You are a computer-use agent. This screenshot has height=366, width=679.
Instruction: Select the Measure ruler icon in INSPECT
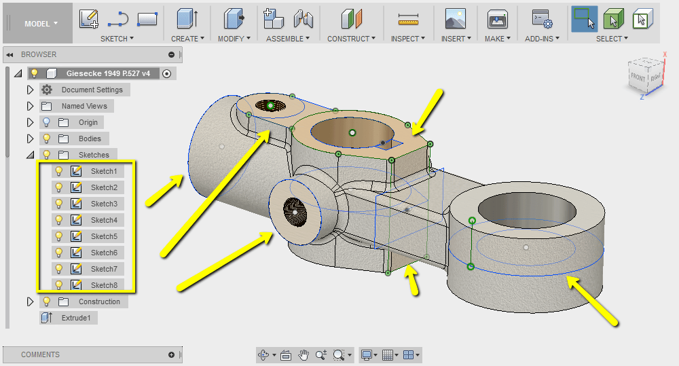pos(408,20)
